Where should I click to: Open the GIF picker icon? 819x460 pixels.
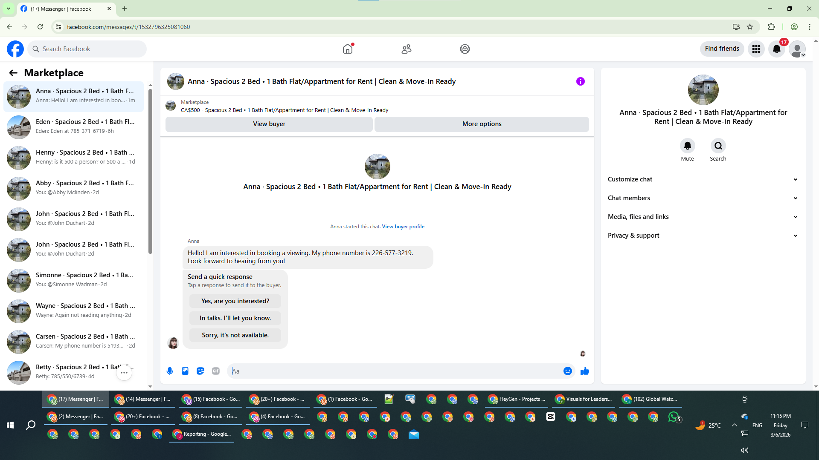[x=216, y=371]
